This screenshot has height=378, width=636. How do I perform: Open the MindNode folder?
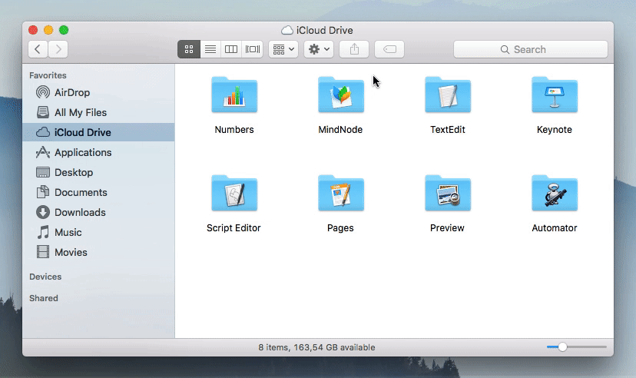tap(341, 95)
